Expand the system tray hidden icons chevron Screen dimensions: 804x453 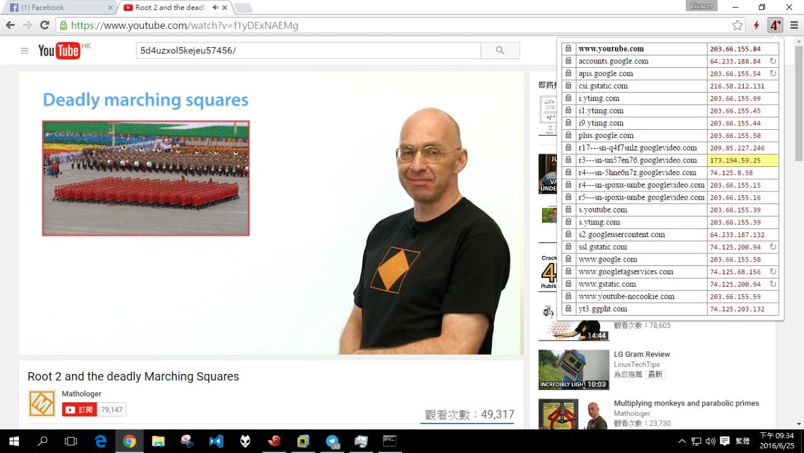(x=682, y=441)
